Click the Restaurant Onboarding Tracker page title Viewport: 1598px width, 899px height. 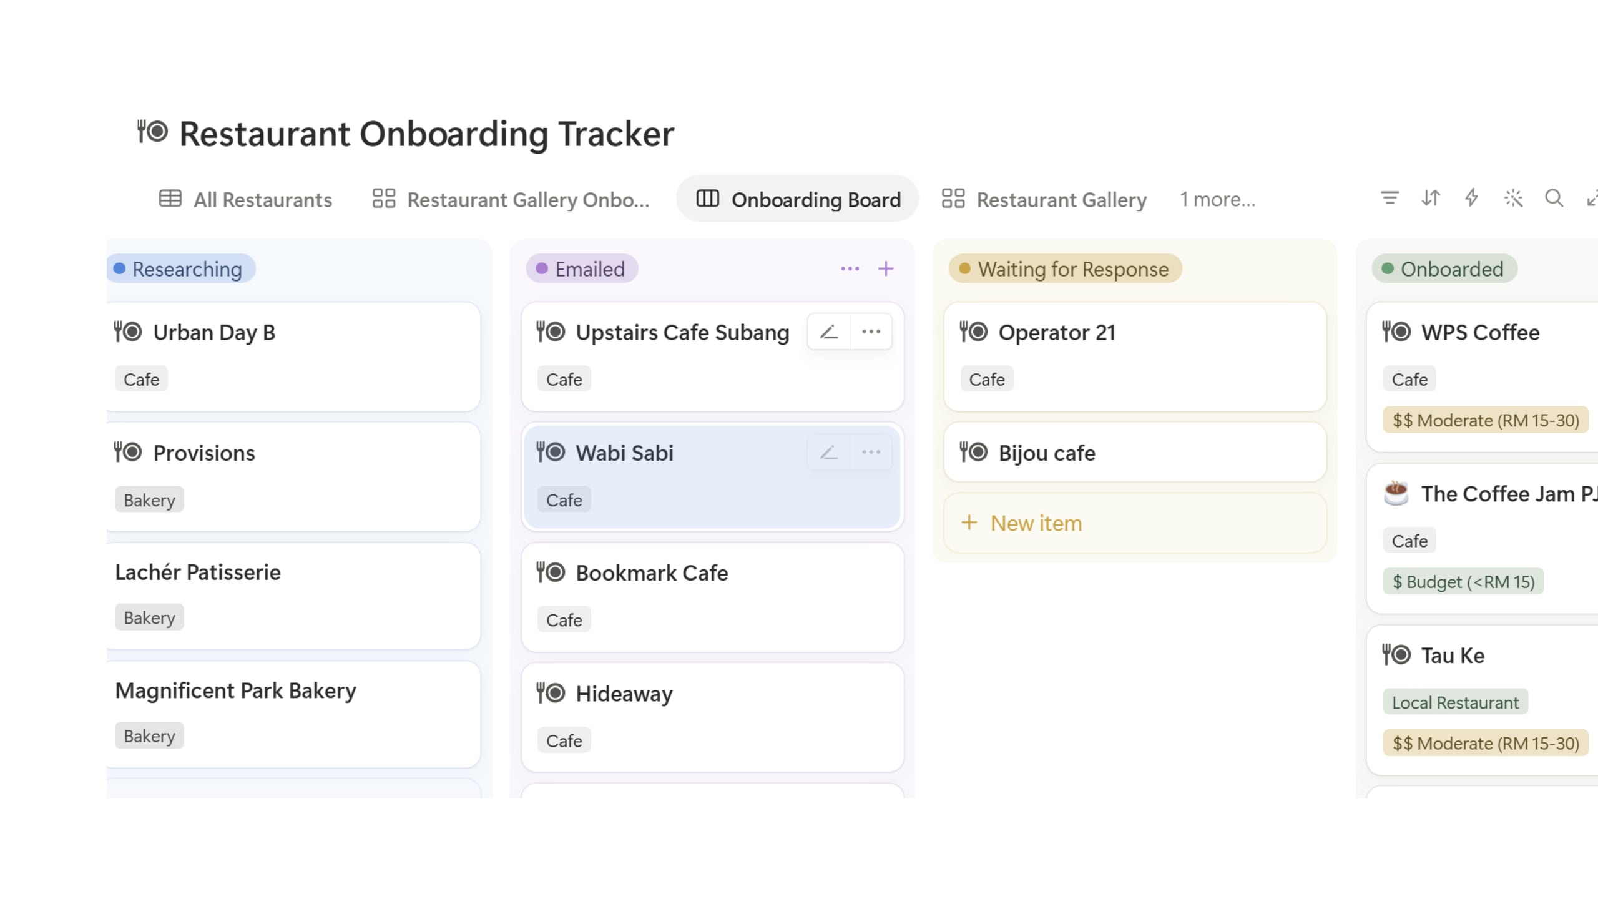pyautogui.click(x=427, y=134)
